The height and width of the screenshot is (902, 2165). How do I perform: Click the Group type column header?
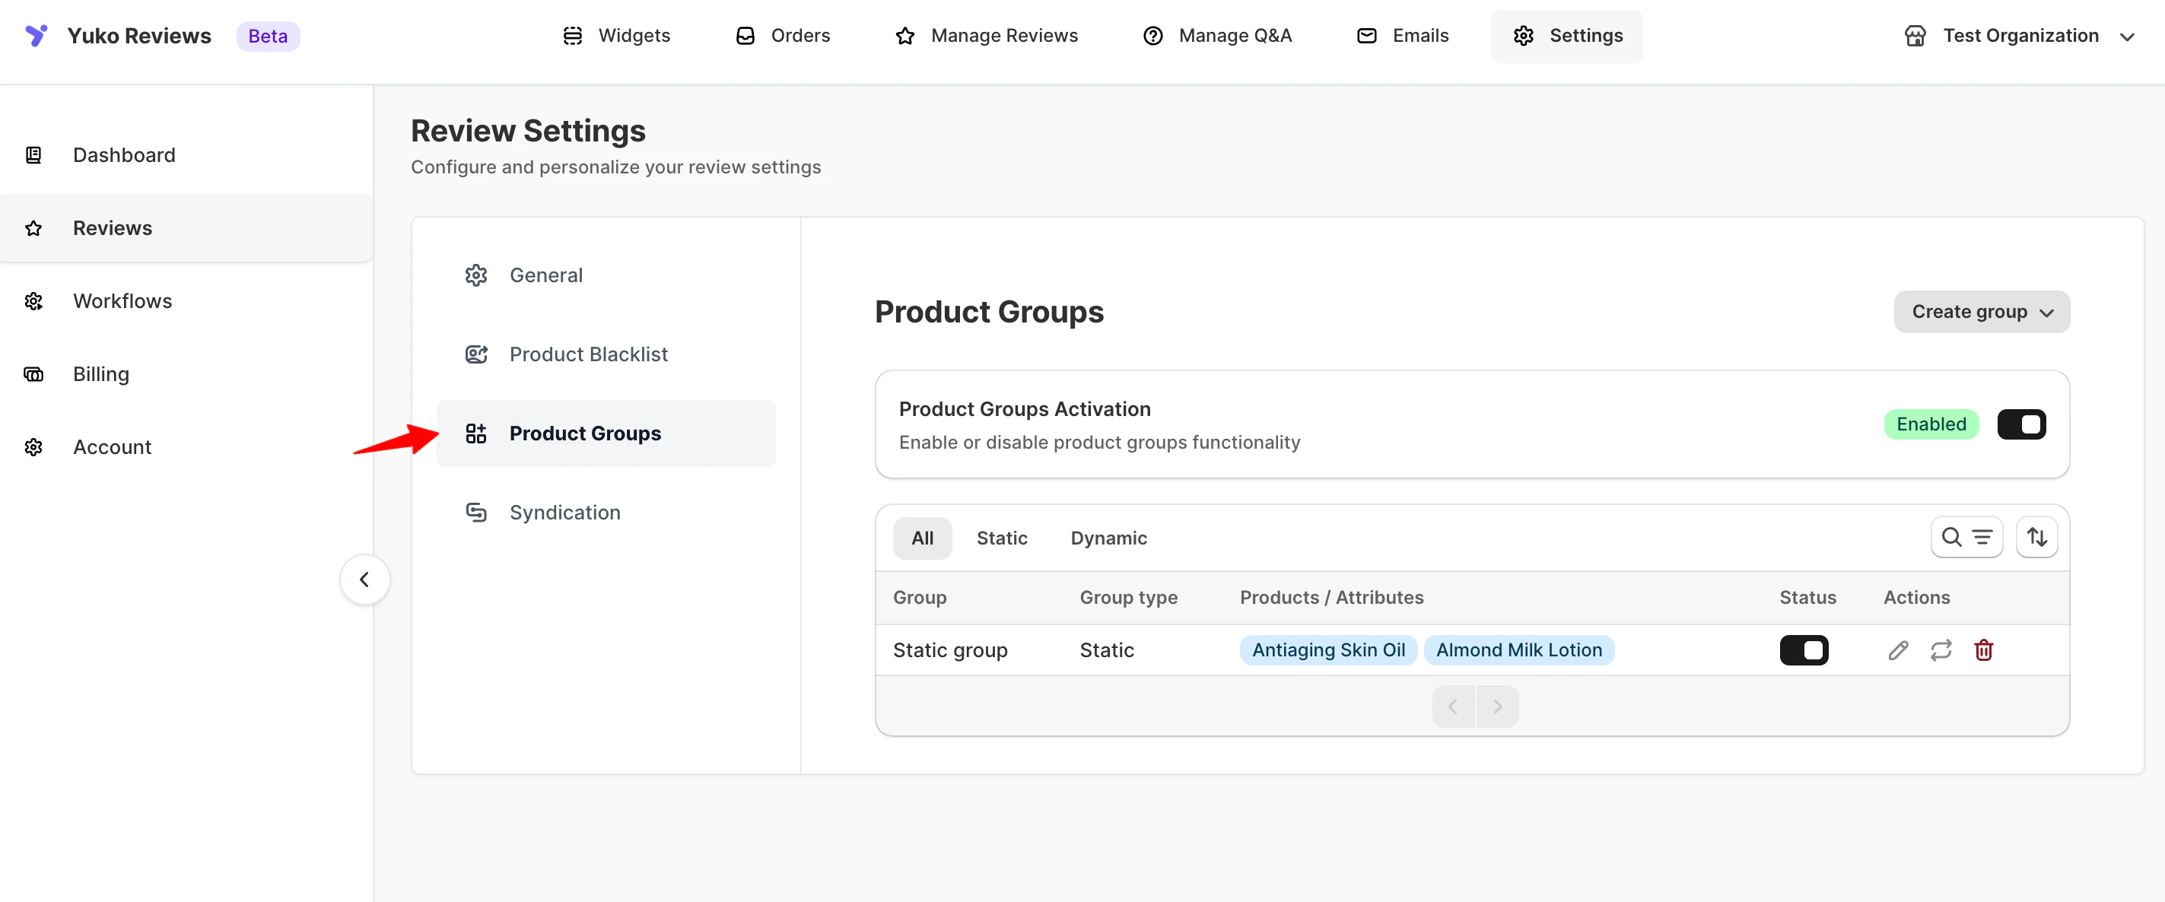pyautogui.click(x=1128, y=598)
